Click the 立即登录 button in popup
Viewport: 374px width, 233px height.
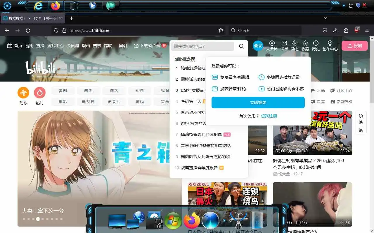[x=258, y=103]
